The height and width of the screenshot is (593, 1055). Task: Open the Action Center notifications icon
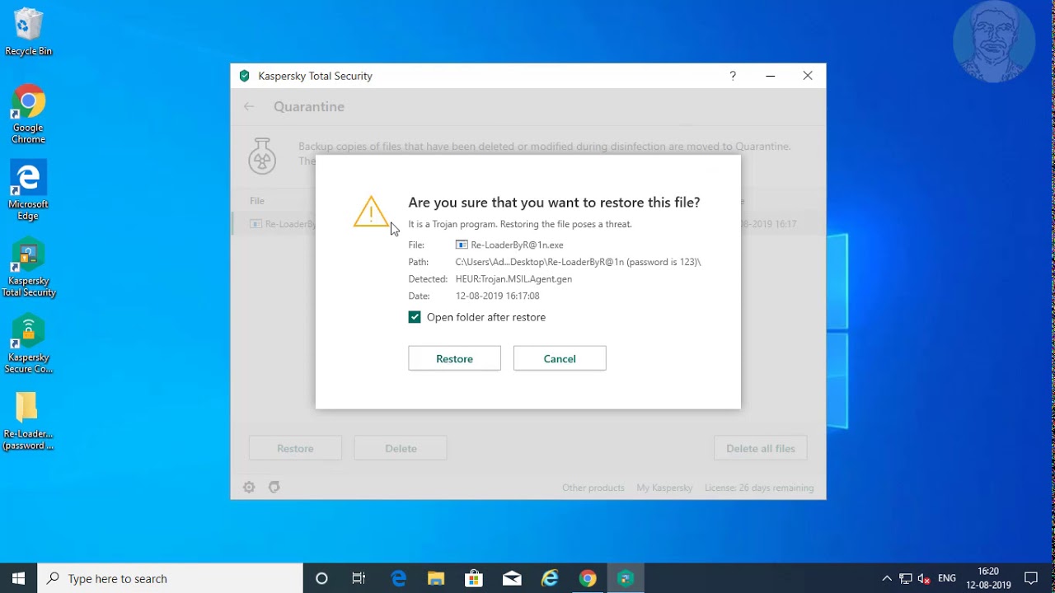(1031, 578)
